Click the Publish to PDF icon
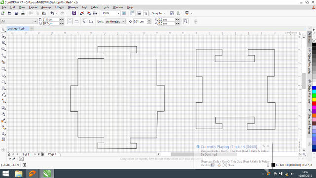Screen dimensions: 316x178 pyautogui.click(x=95, y=13)
